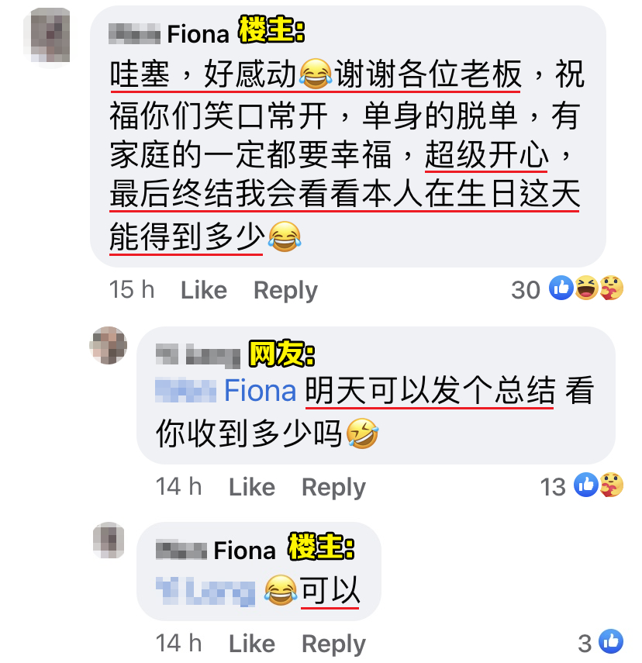Screen dimensions: 642x663
Task: View the reaction count 30 on first comment
Action: click(526, 290)
